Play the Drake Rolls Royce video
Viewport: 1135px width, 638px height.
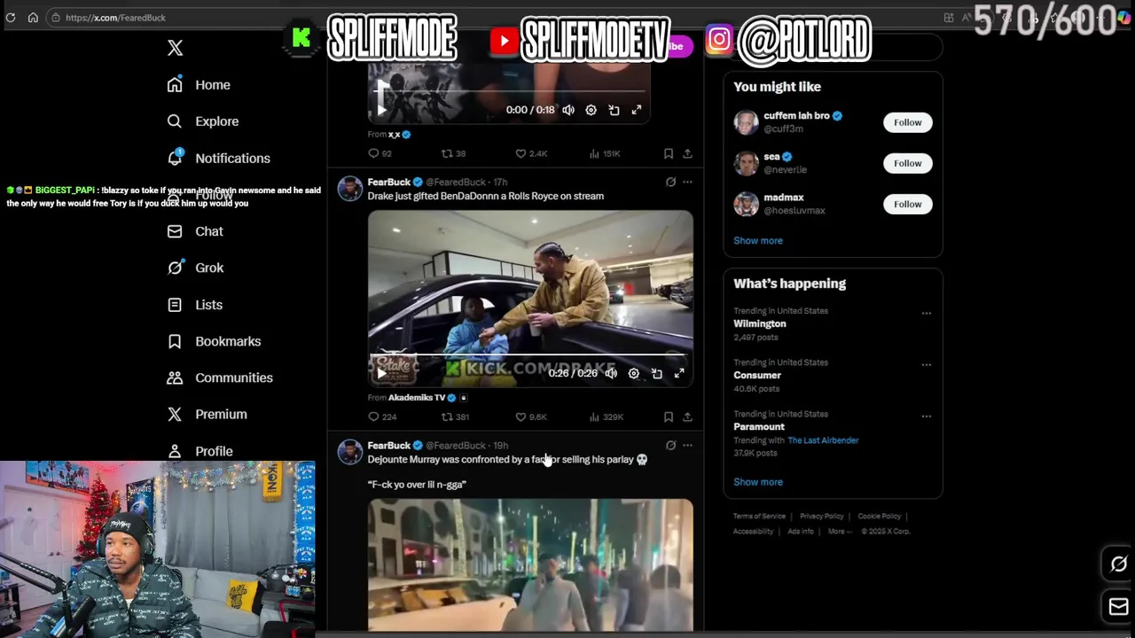[x=381, y=373]
